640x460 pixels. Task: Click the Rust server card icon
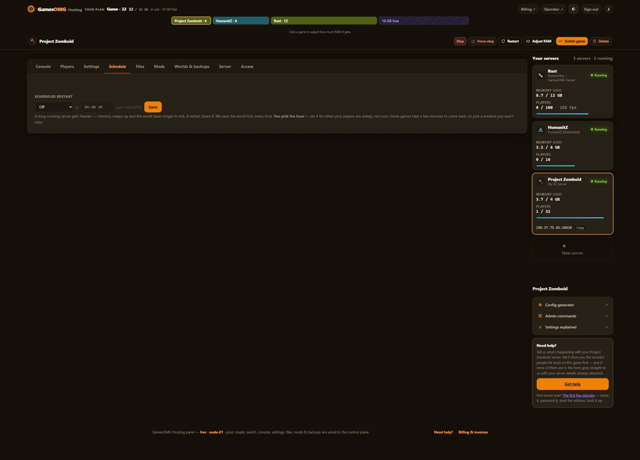[540, 75]
